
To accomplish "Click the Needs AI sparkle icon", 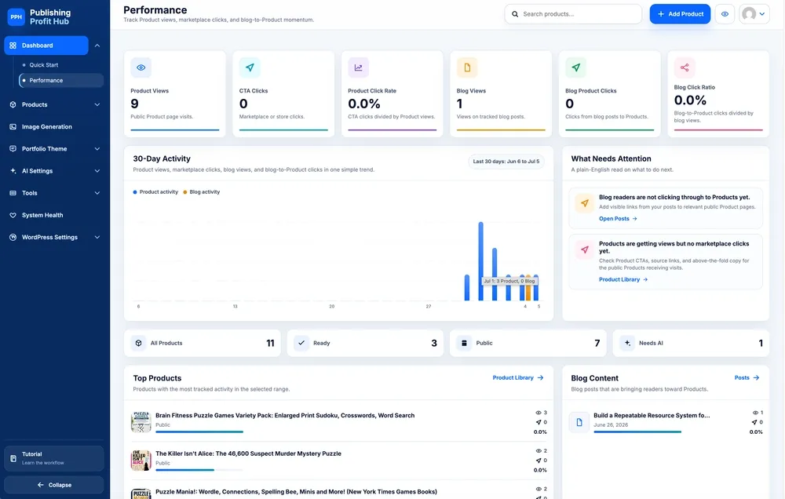I will pos(627,343).
